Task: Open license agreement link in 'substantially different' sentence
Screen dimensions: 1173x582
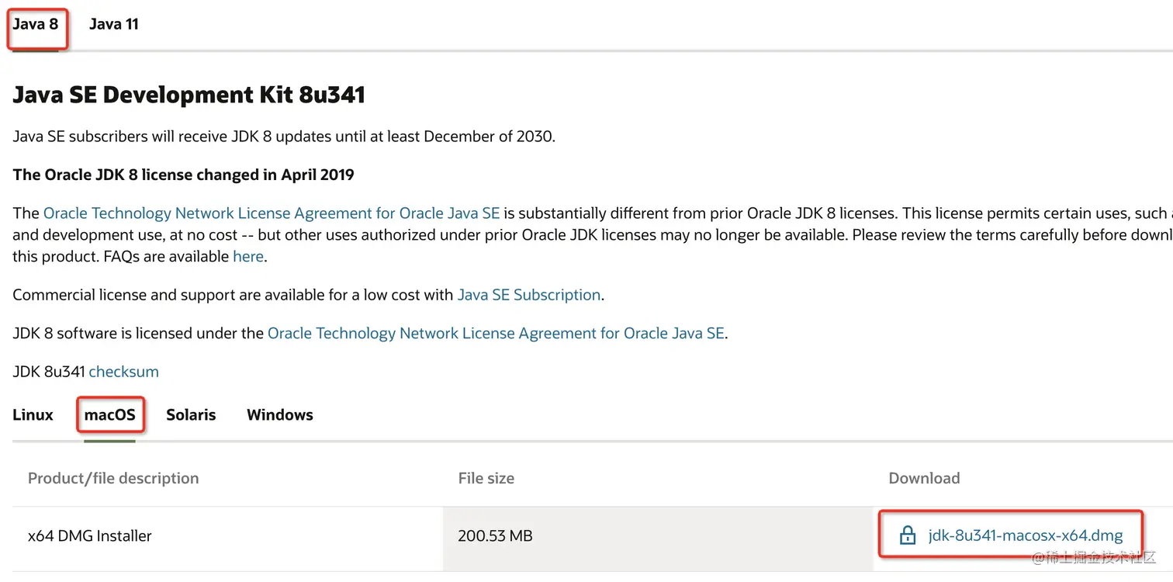Action: click(x=272, y=213)
